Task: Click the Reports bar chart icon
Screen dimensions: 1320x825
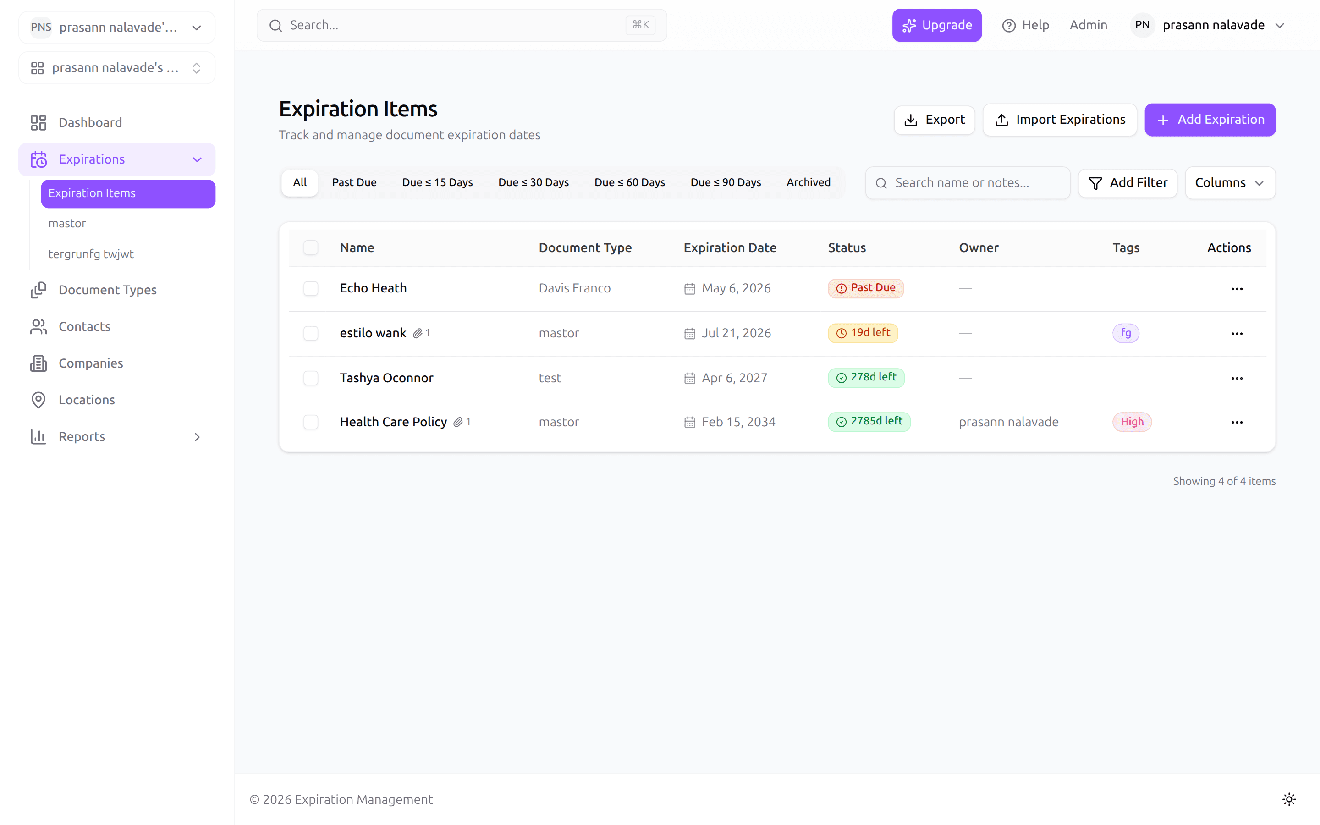Action: 38,436
